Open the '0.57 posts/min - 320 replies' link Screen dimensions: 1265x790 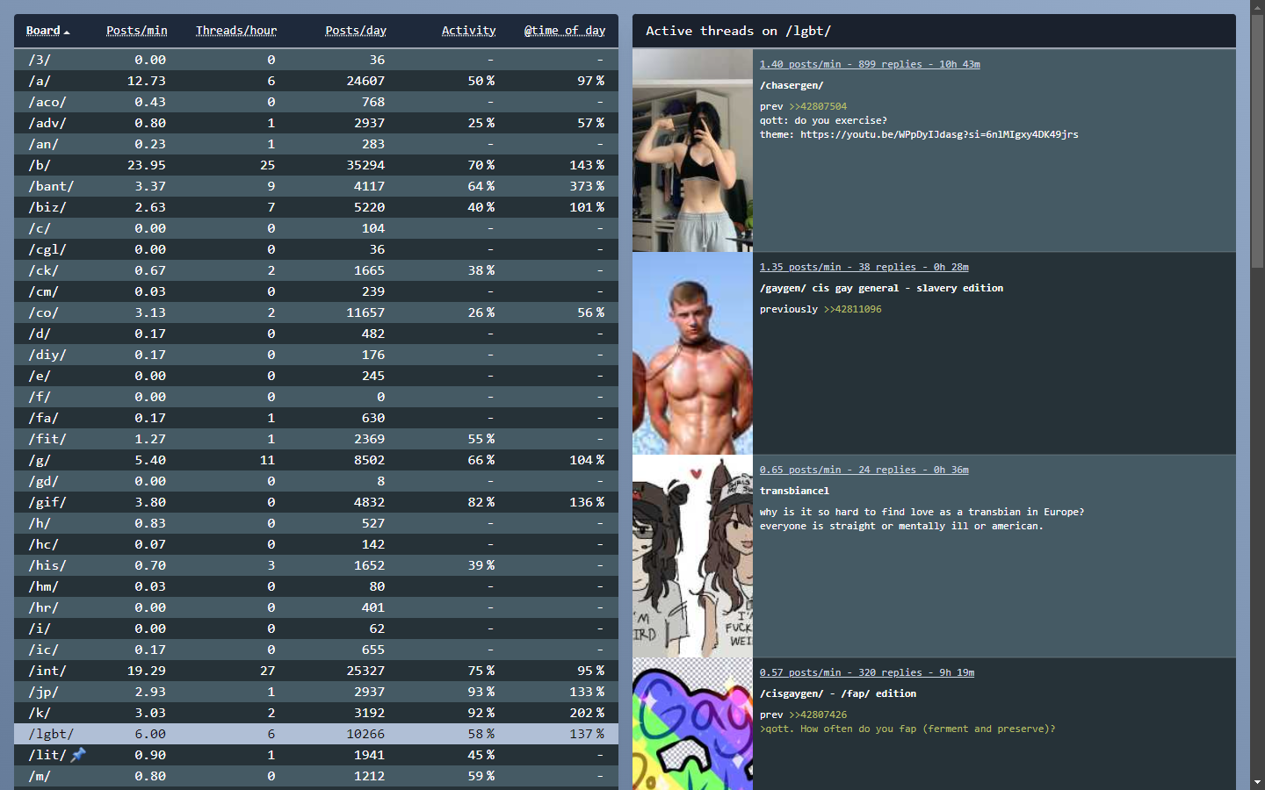(x=867, y=672)
